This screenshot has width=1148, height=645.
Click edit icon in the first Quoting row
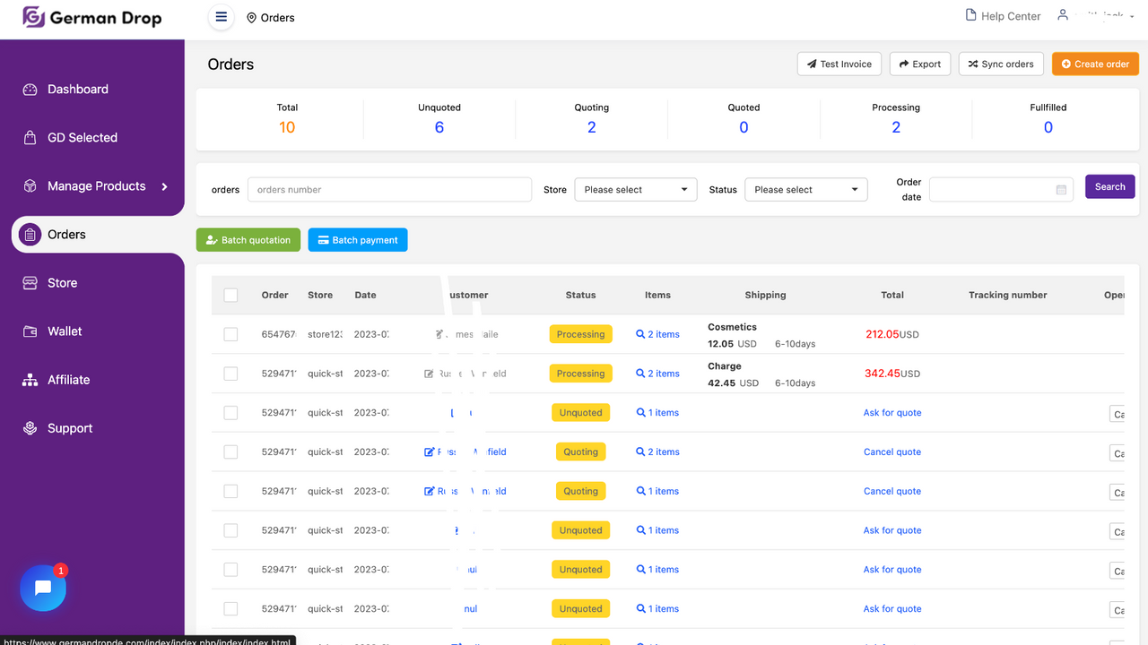click(x=429, y=452)
